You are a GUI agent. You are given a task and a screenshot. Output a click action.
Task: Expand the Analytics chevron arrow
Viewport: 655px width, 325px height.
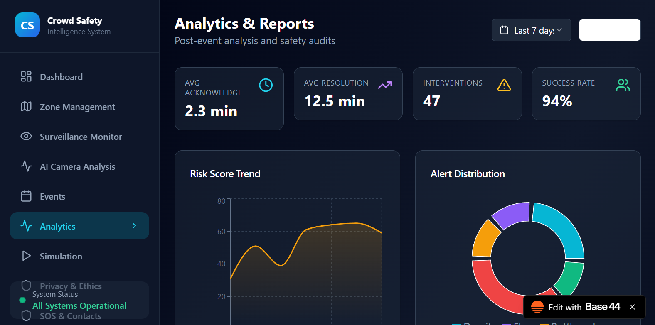(x=134, y=226)
